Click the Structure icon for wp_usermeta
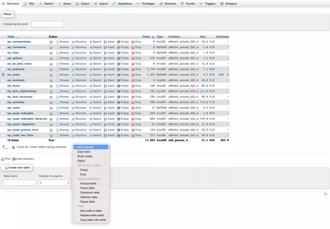Image resolution: width=330 pixels, height=229 pixels. pos(73,102)
